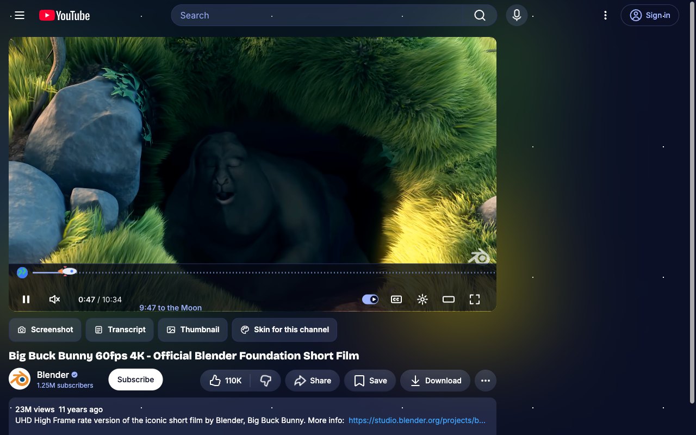This screenshot has height=435, width=696.
Task: Choose Skin for this channel
Action: tap(284, 330)
